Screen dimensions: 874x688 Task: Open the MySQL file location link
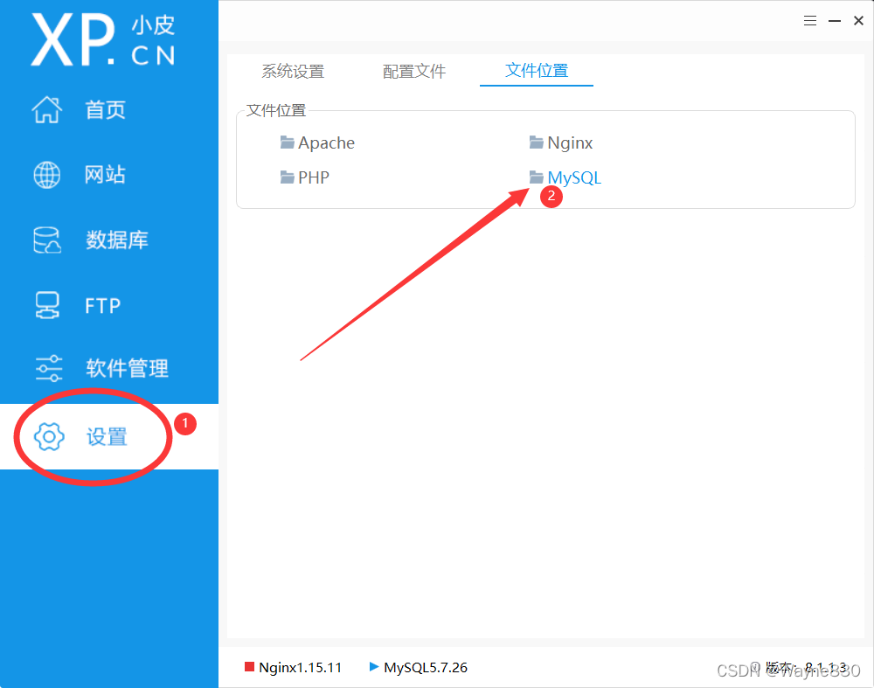click(x=574, y=177)
